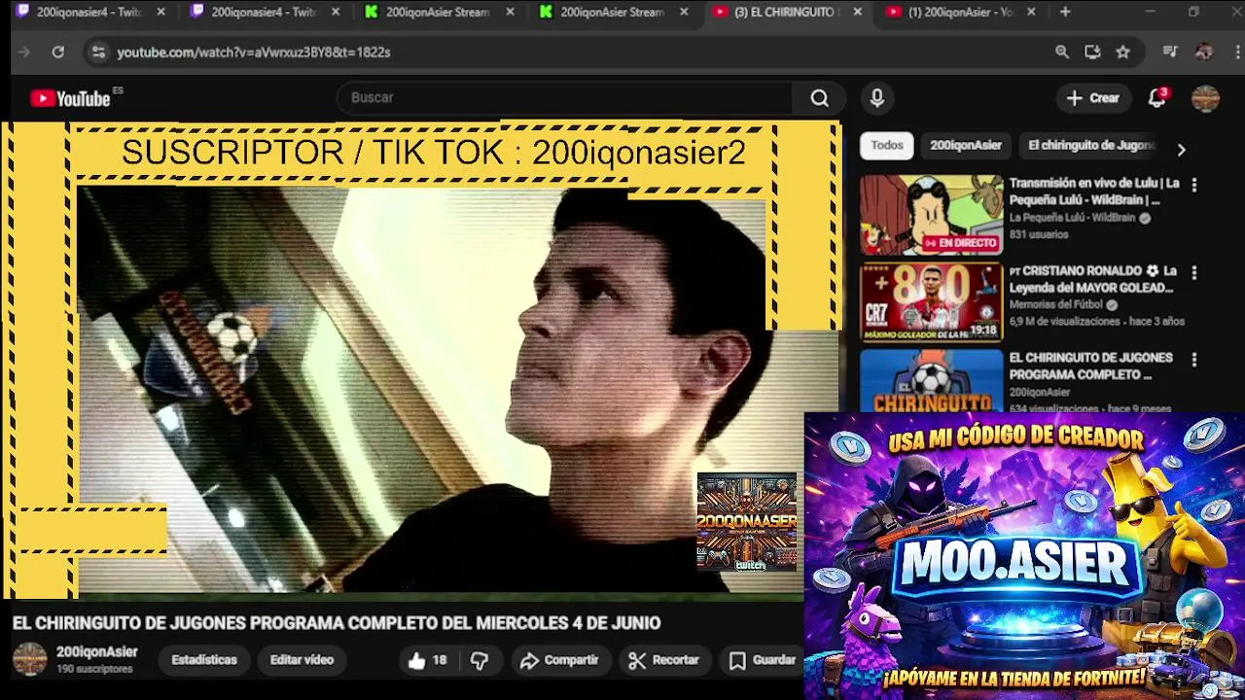Click 200iqonAsier channel name below video
The width and height of the screenshot is (1245, 700).
click(97, 652)
